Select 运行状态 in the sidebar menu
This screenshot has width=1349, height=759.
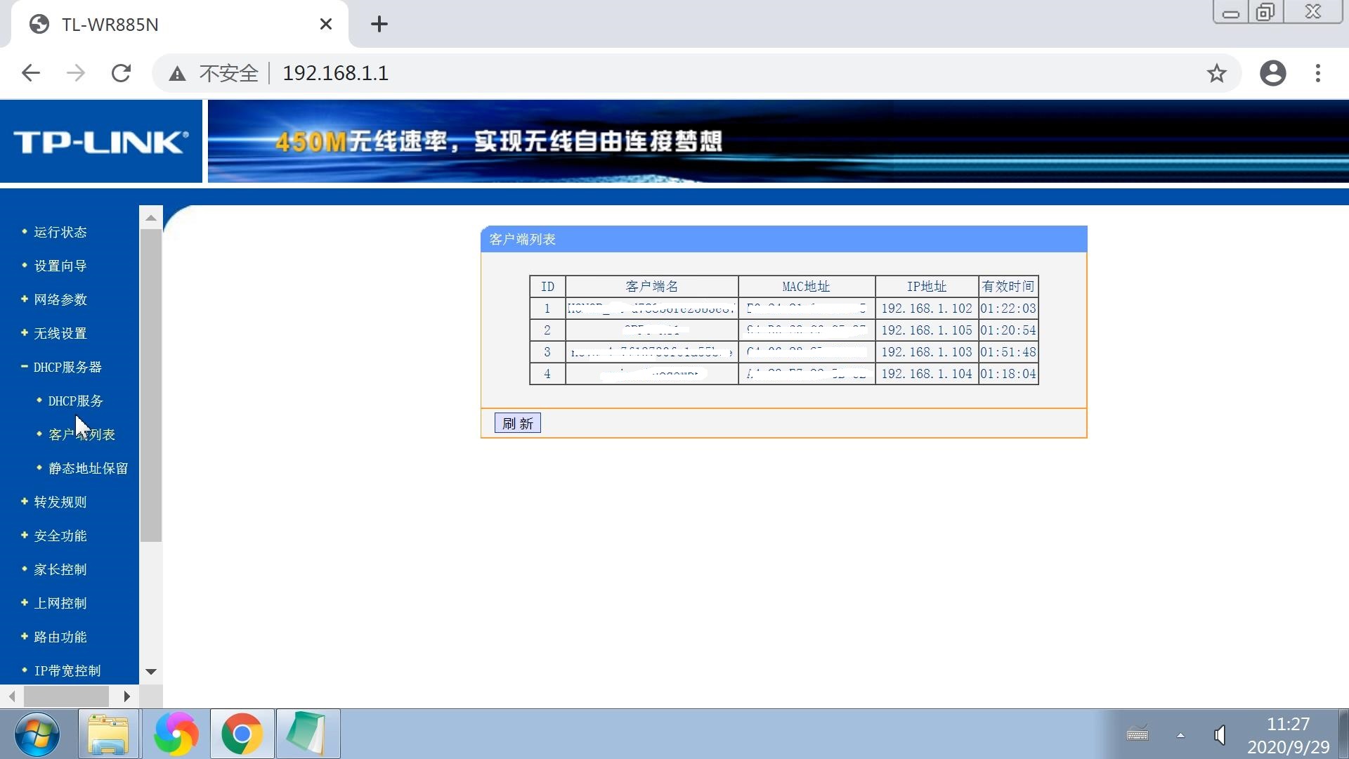pyautogui.click(x=59, y=232)
